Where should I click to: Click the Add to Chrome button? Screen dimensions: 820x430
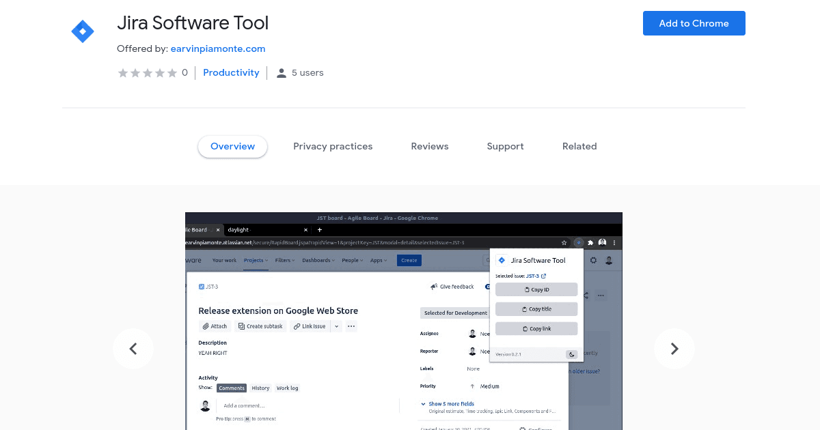[x=694, y=23]
